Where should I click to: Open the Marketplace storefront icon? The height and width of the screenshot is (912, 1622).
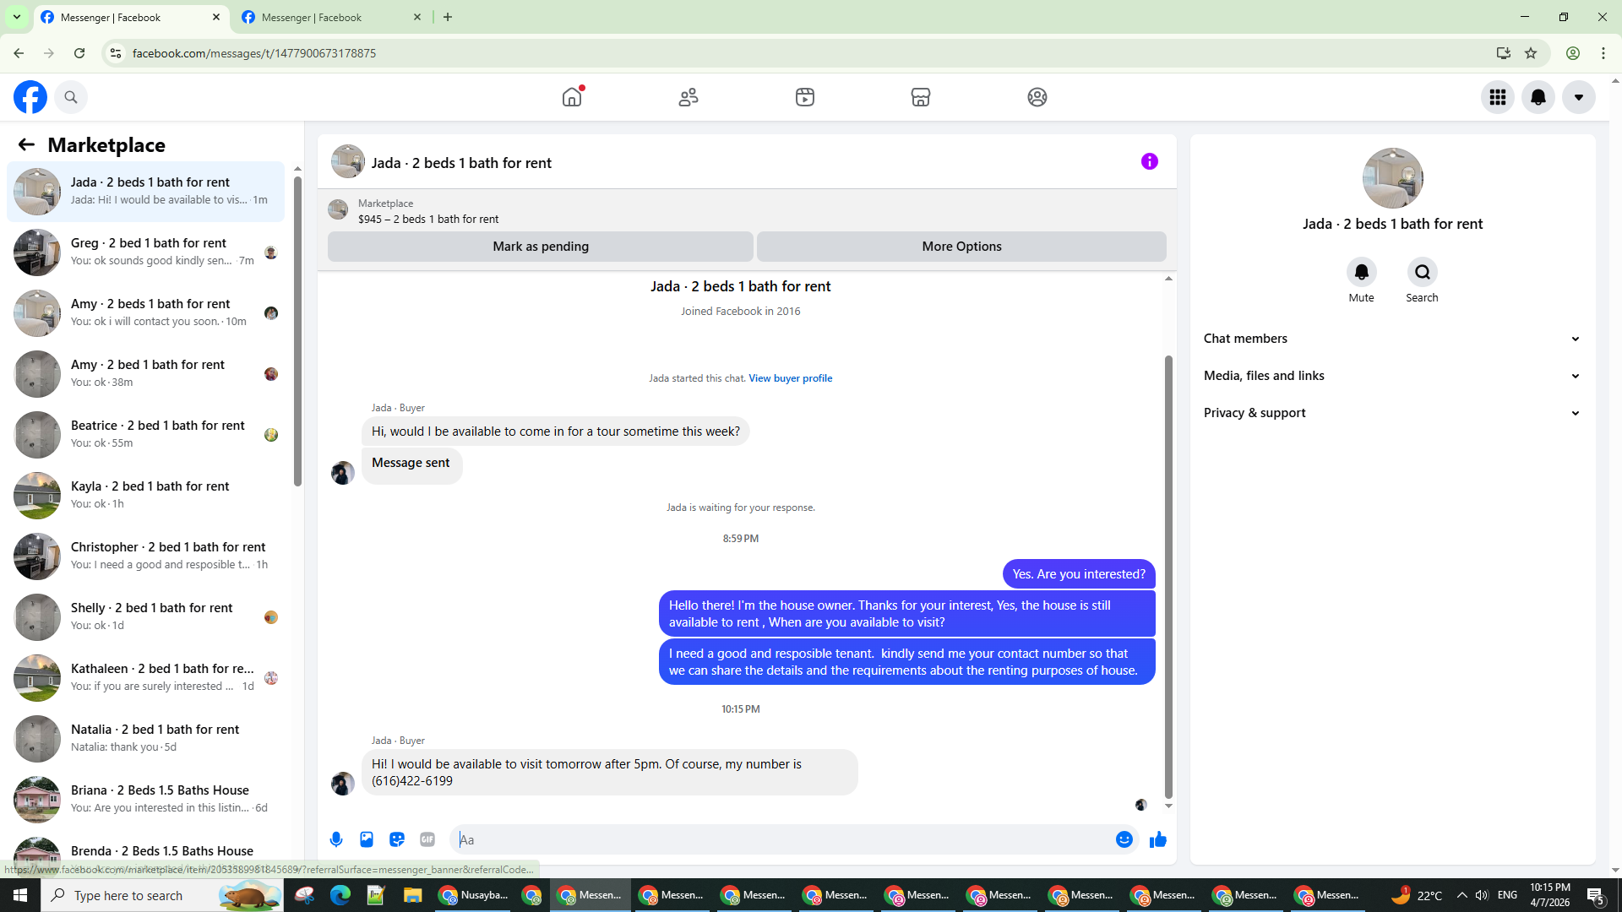tap(921, 97)
